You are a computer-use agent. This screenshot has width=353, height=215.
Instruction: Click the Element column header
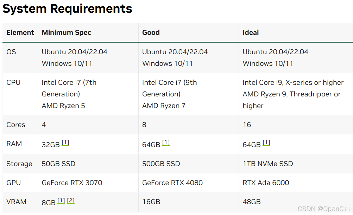click(x=20, y=32)
